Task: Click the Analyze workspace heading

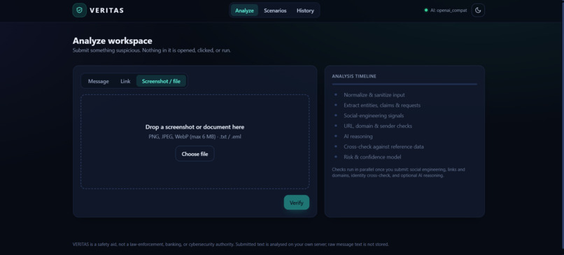Action: [112, 41]
